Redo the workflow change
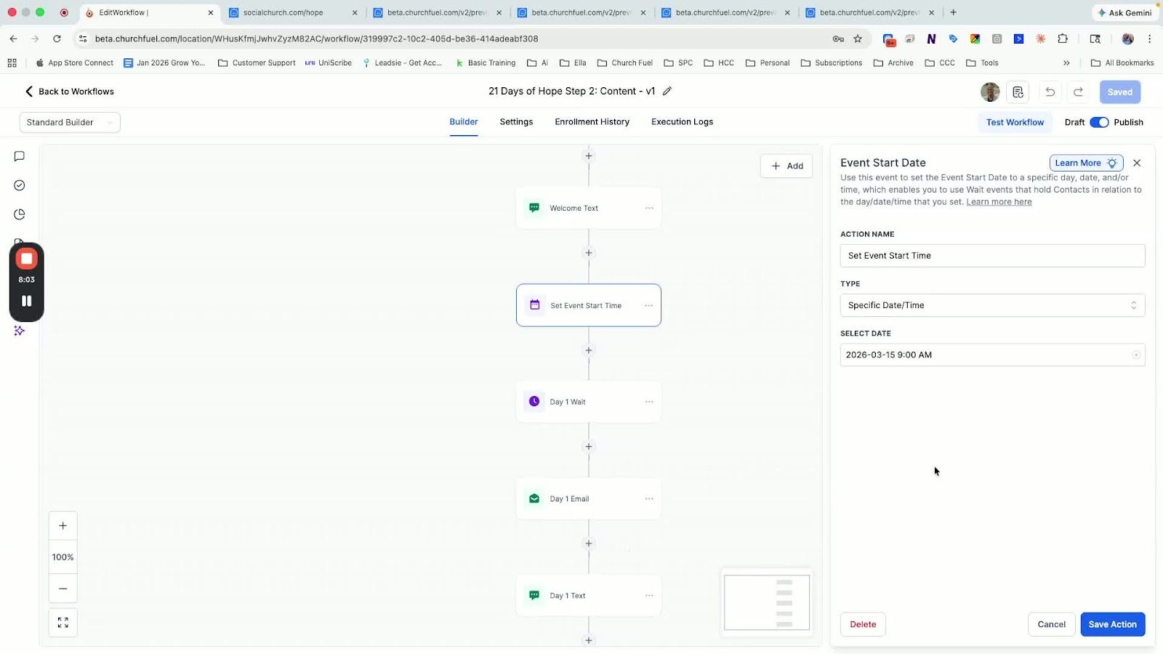Screen dimensions: 1163x654 1079,92
